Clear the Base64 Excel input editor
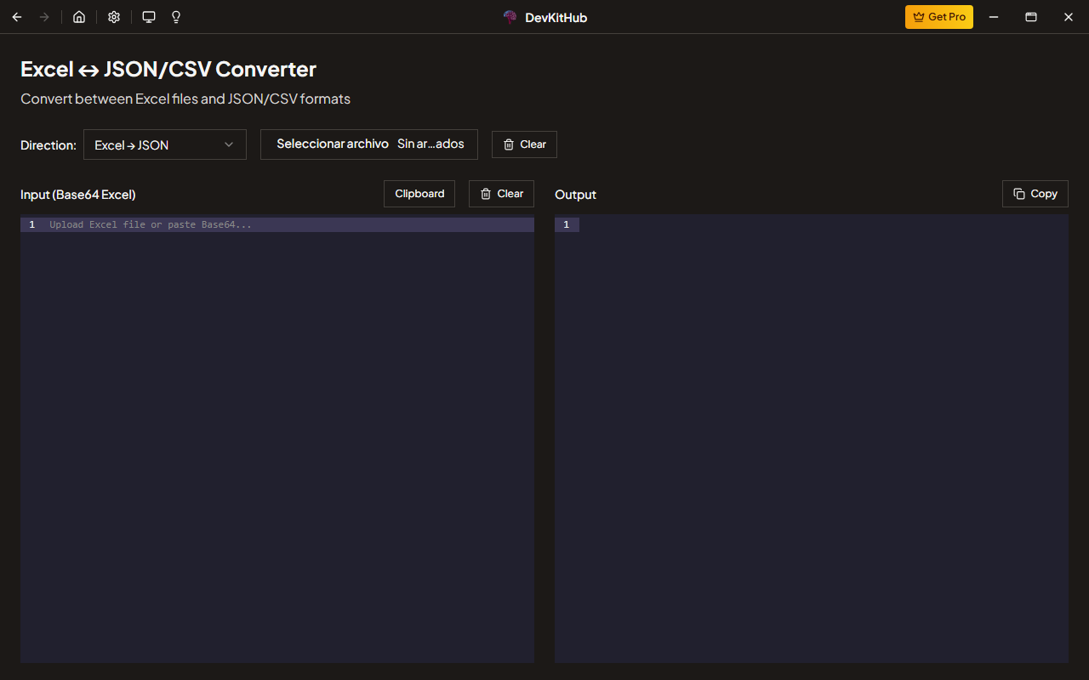This screenshot has height=680, width=1089. pos(501,194)
